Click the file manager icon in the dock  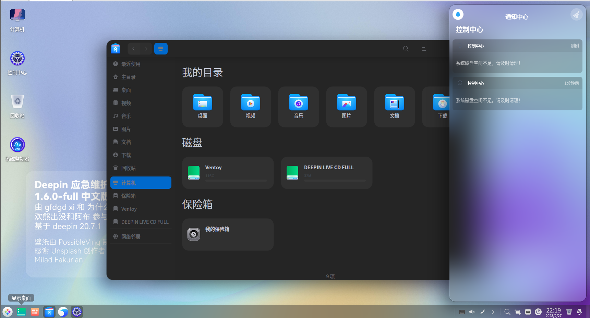click(49, 312)
